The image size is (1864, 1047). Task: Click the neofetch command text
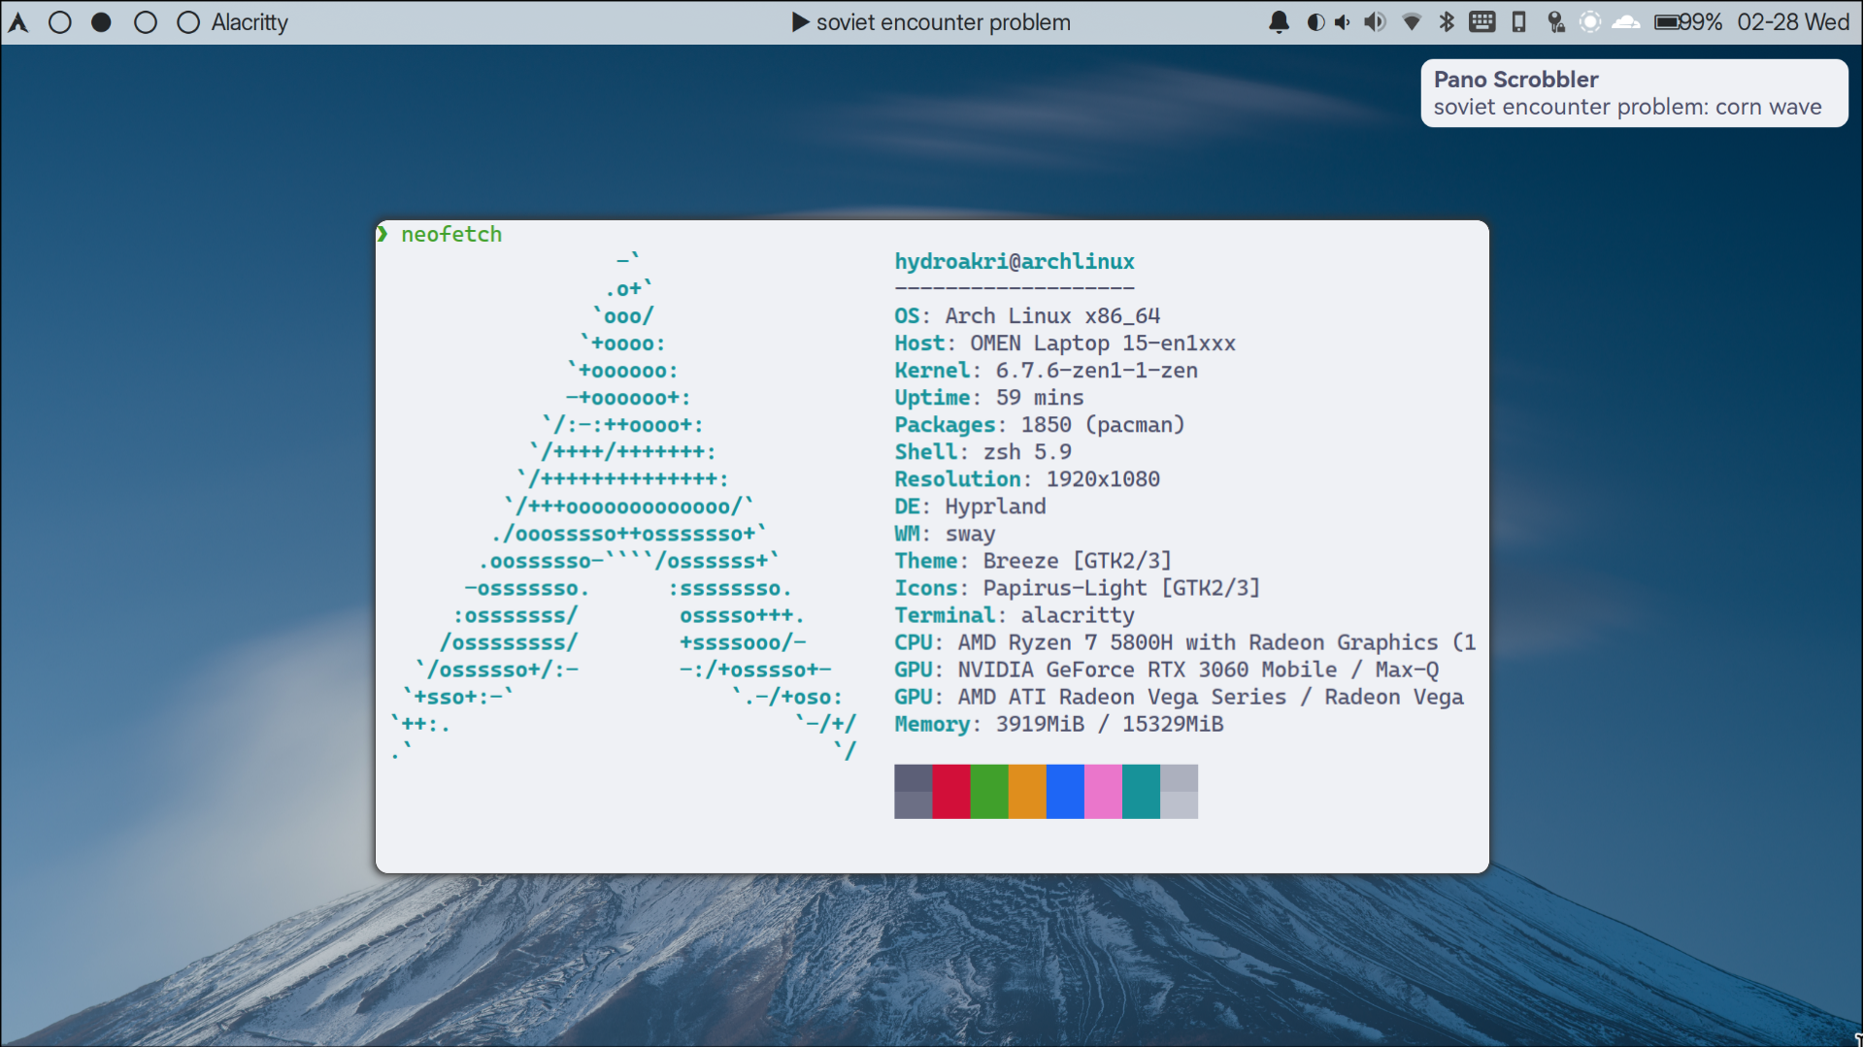click(451, 234)
